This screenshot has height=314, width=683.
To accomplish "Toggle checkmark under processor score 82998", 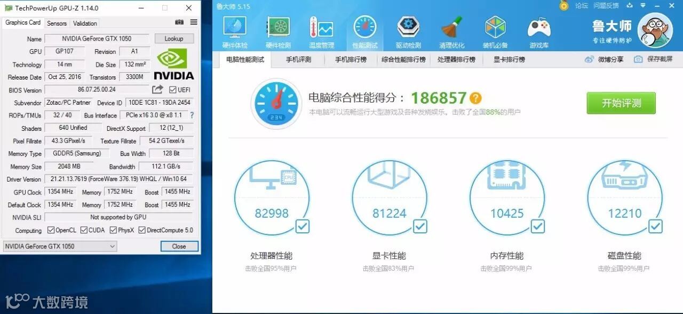I will click(x=302, y=226).
